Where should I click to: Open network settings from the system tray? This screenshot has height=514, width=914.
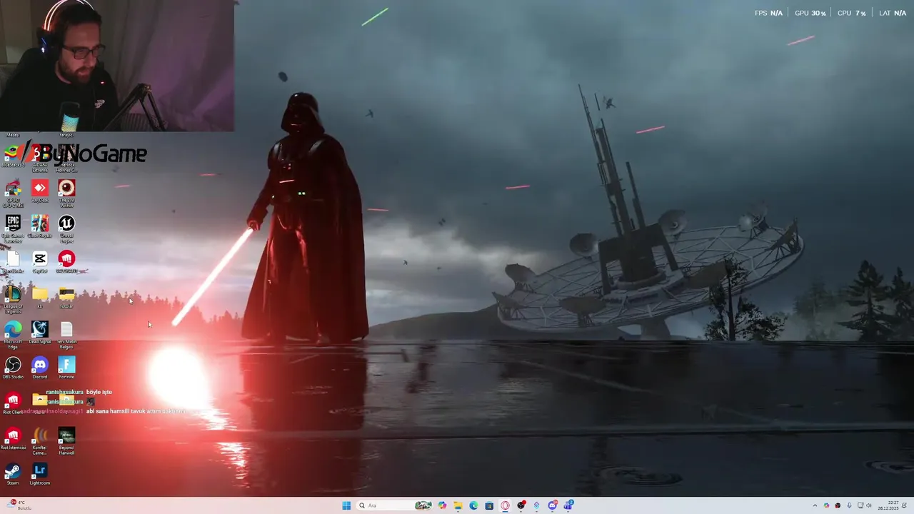coord(860,505)
